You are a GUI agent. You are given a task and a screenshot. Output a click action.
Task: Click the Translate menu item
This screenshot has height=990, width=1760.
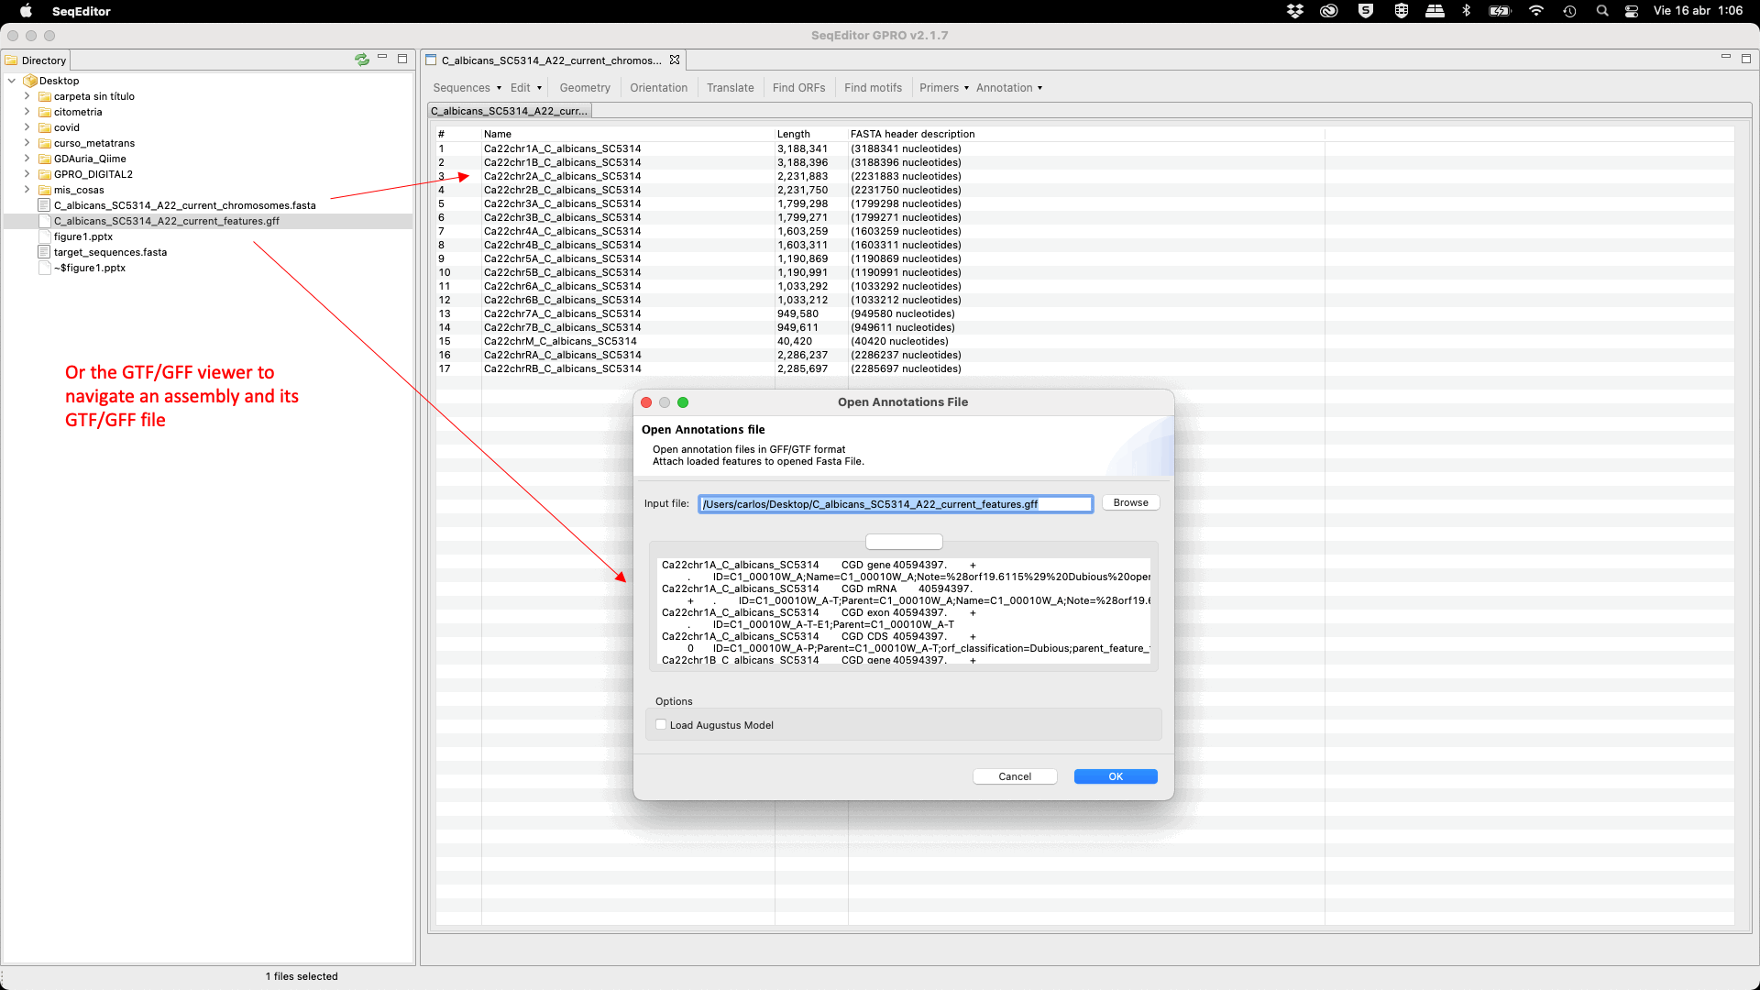tap(730, 88)
